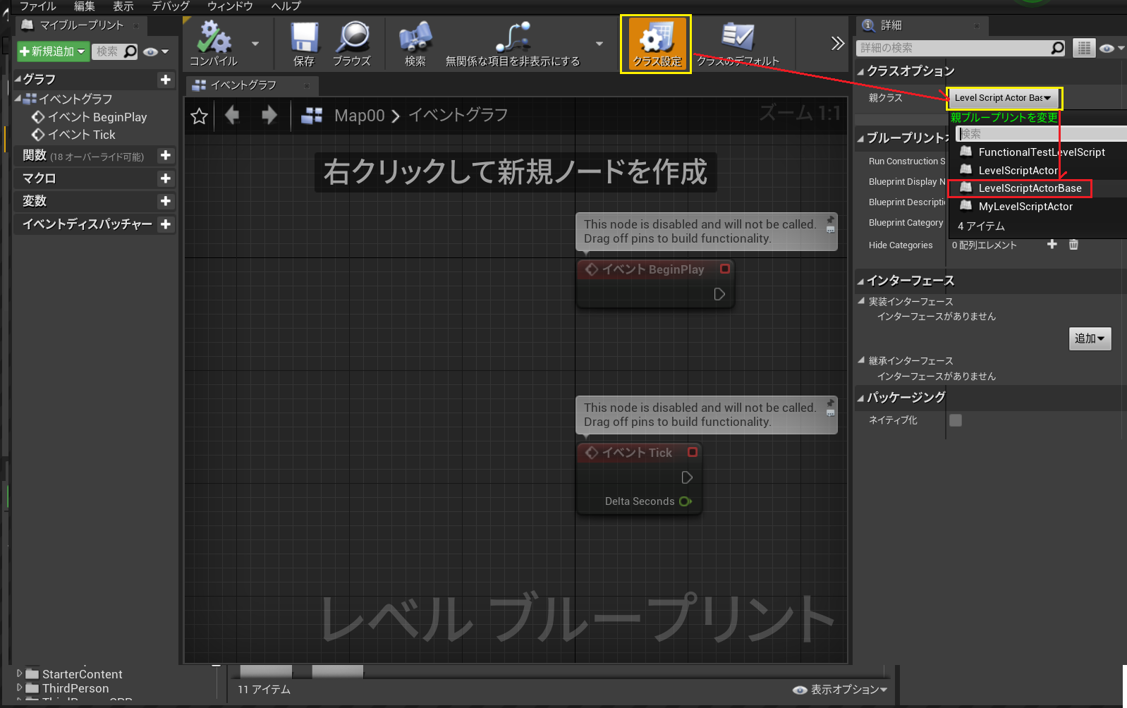Collapse the Graphs (グラフ) section
The width and height of the screenshot is (1127, 708).
point(18,80)
